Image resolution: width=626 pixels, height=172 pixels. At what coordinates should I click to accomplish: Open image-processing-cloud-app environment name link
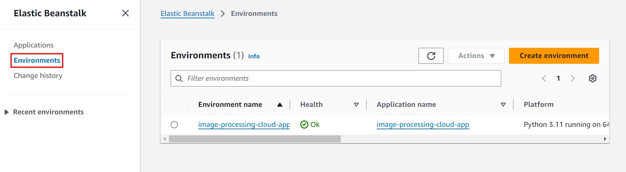(x=244, y=125)
